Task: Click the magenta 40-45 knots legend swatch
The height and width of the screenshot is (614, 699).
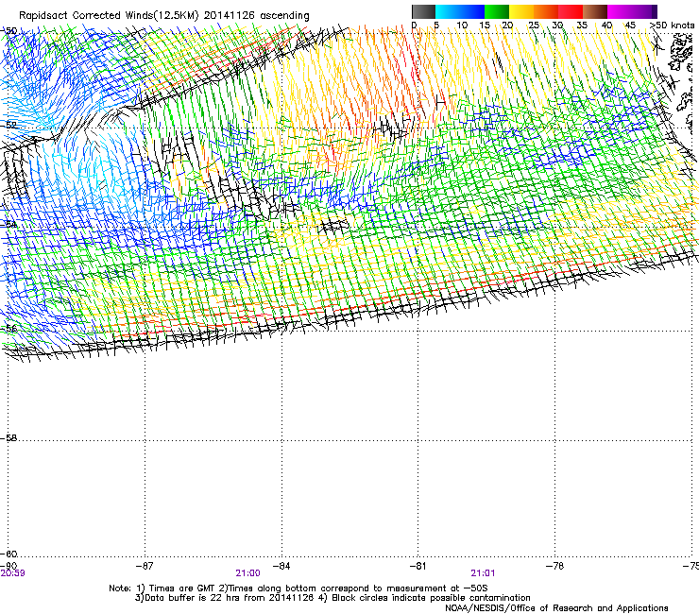Action: [620, 11]
